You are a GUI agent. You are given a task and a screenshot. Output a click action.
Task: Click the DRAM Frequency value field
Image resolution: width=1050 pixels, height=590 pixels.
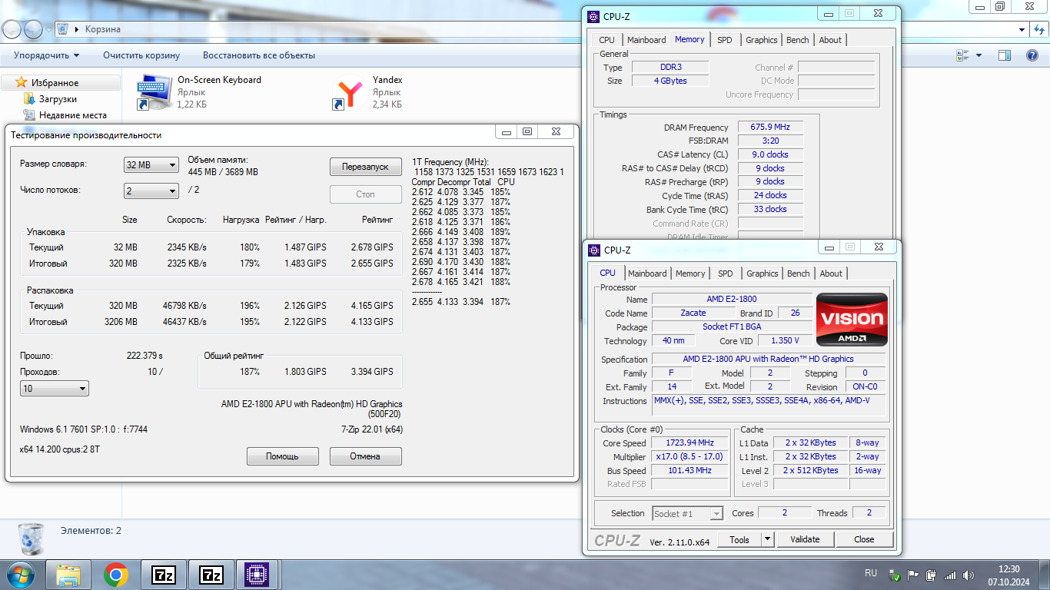[x=770, y=128]
